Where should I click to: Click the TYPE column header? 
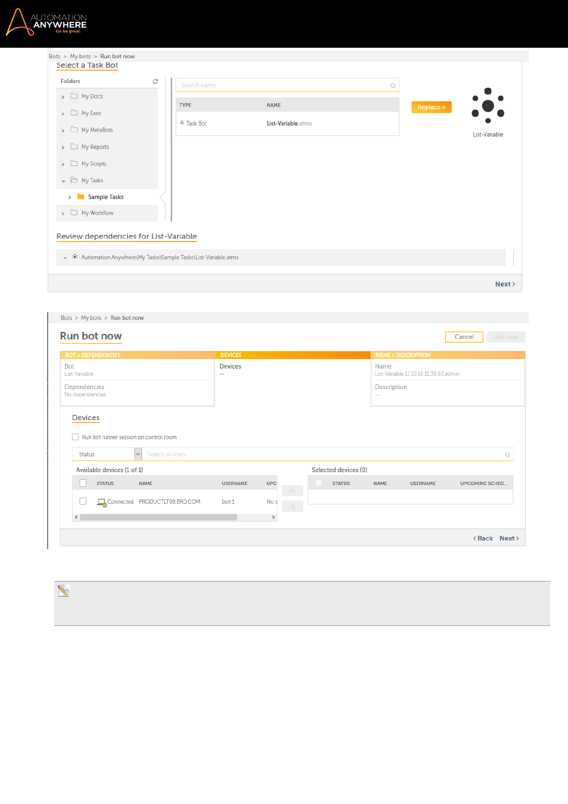point(185,105)
